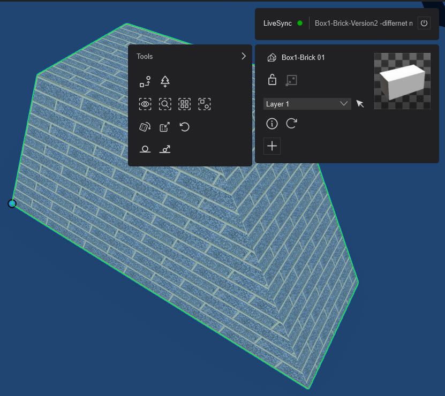This screenshot has width=445, height=396.
Task: Select the zoom-to-selection tool
Action: coord(165,104)
